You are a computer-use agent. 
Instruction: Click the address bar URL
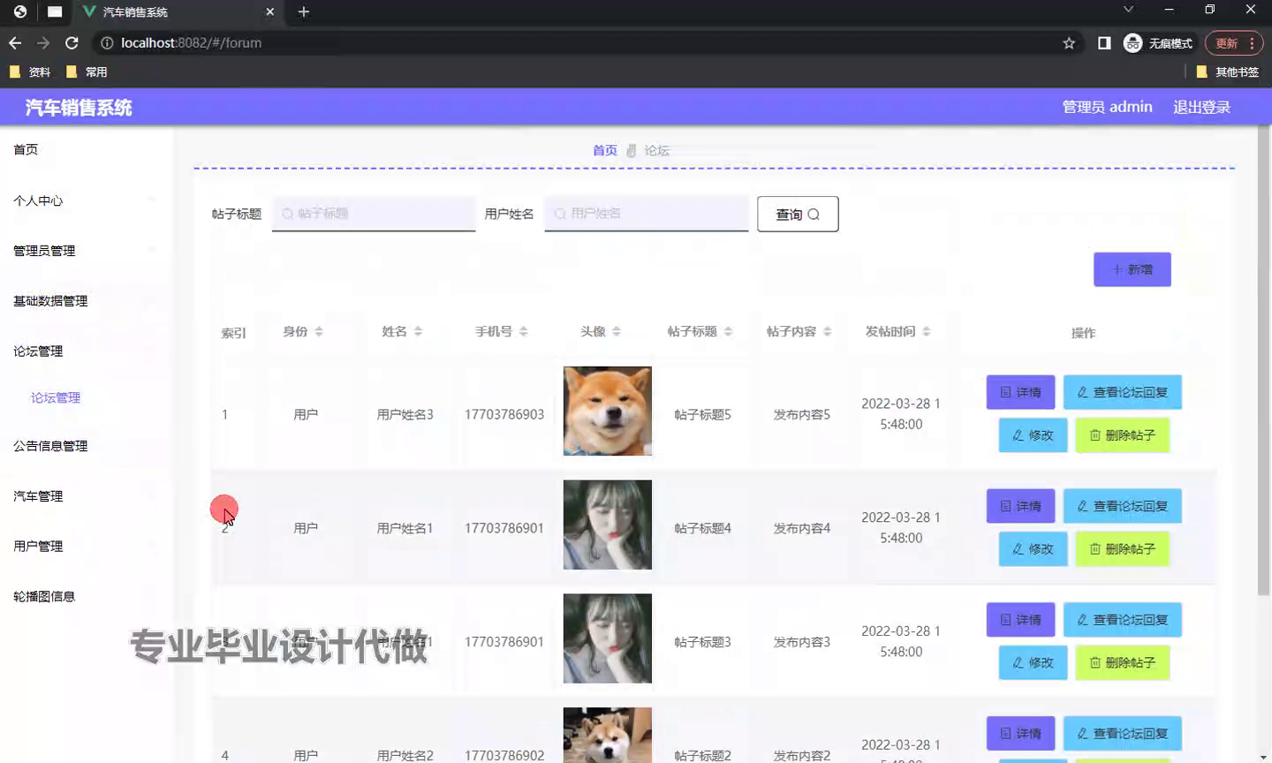(191, 42)
